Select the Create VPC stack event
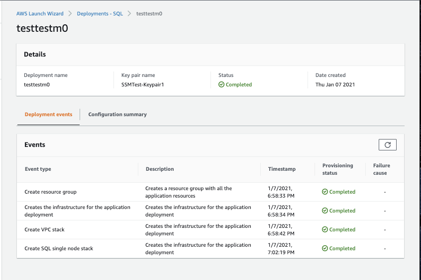Image resolution: width=421 pixels, height=280 pixels. coord(45,230)
